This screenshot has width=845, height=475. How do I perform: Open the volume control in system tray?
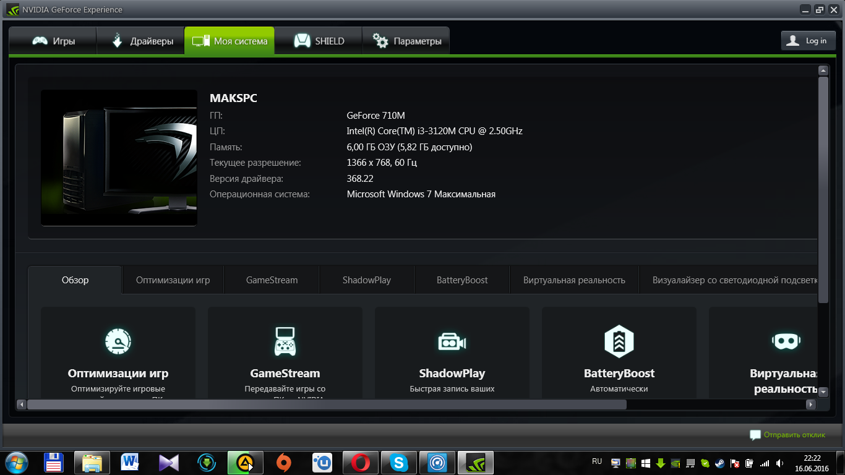point(781,463)
